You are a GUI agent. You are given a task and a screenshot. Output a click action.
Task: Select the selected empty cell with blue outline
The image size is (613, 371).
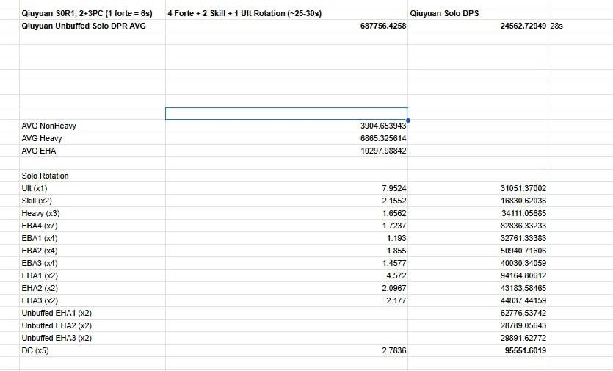[286, 113]
